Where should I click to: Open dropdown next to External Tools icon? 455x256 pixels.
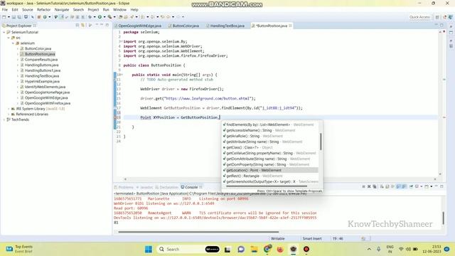114,17
